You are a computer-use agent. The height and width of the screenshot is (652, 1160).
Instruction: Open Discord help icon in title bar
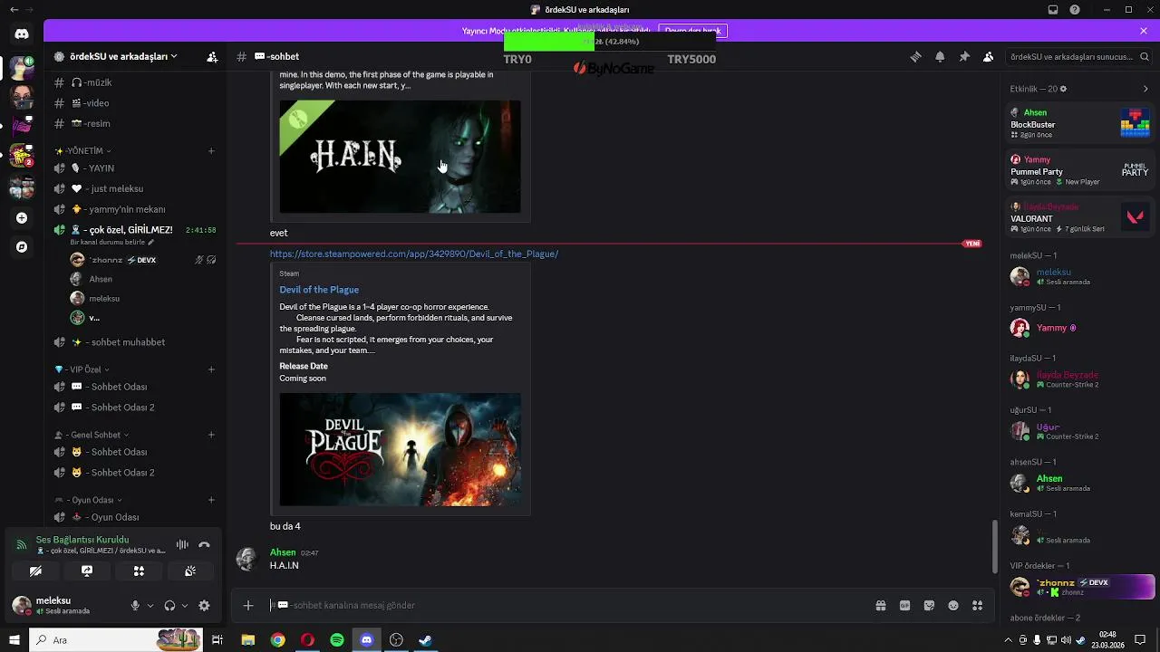[1075, 10]
